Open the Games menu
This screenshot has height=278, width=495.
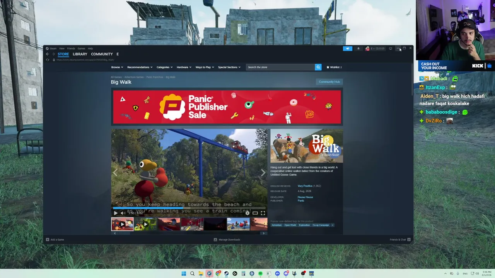81,49
